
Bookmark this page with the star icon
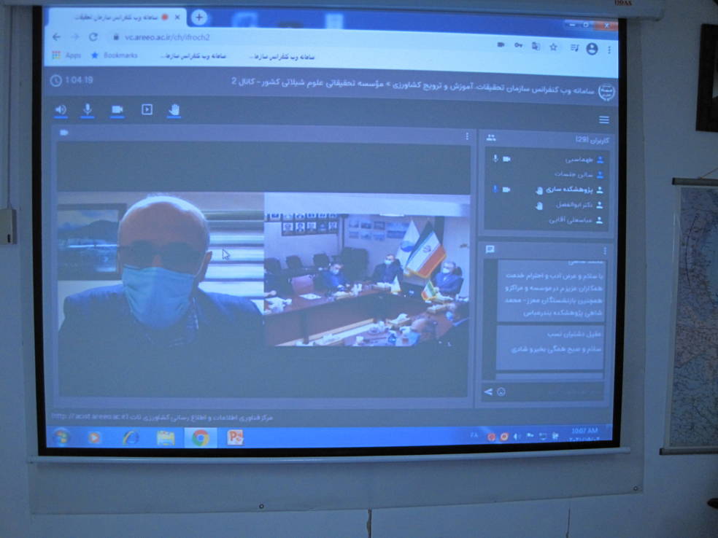coord(554,47)
